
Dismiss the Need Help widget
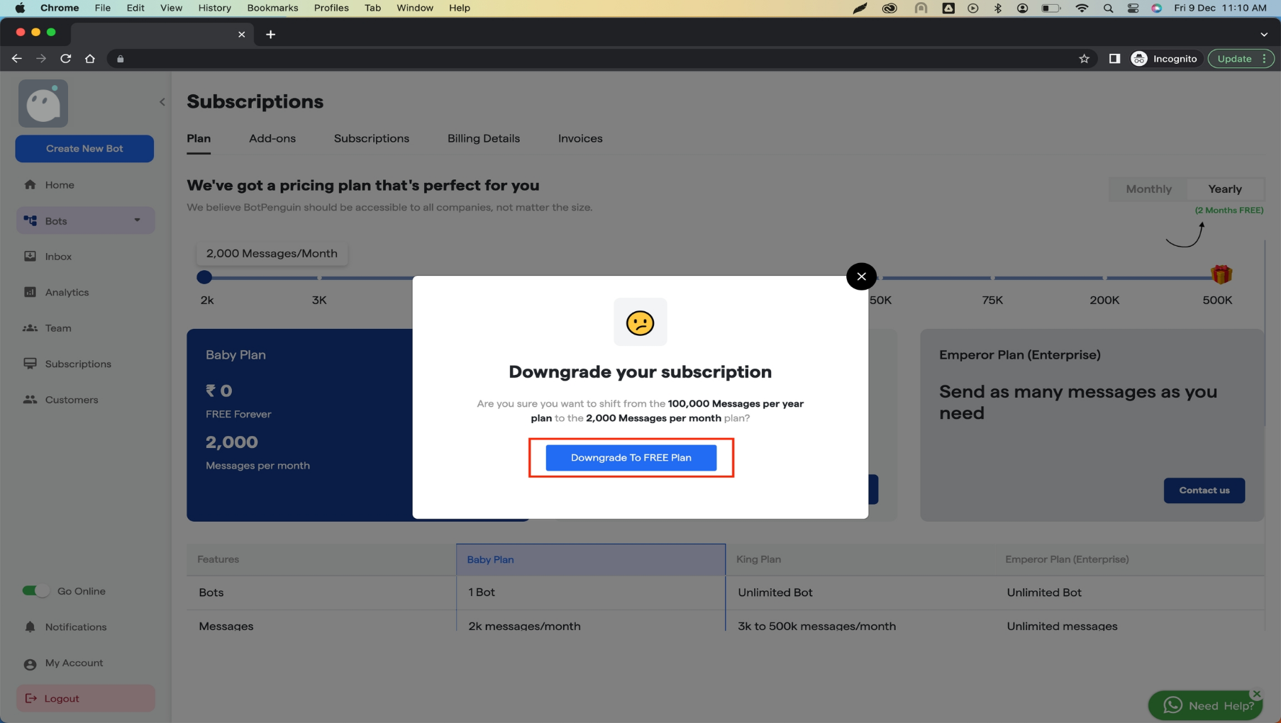tap(1256, 694)
